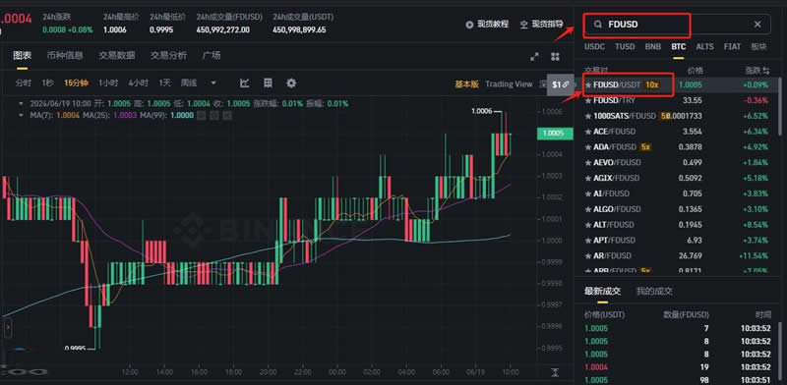The height and width of the screenshot is (385, 787).
Task: Favorite the FDUSD/USDT pair star
Action: pos(588,84)
